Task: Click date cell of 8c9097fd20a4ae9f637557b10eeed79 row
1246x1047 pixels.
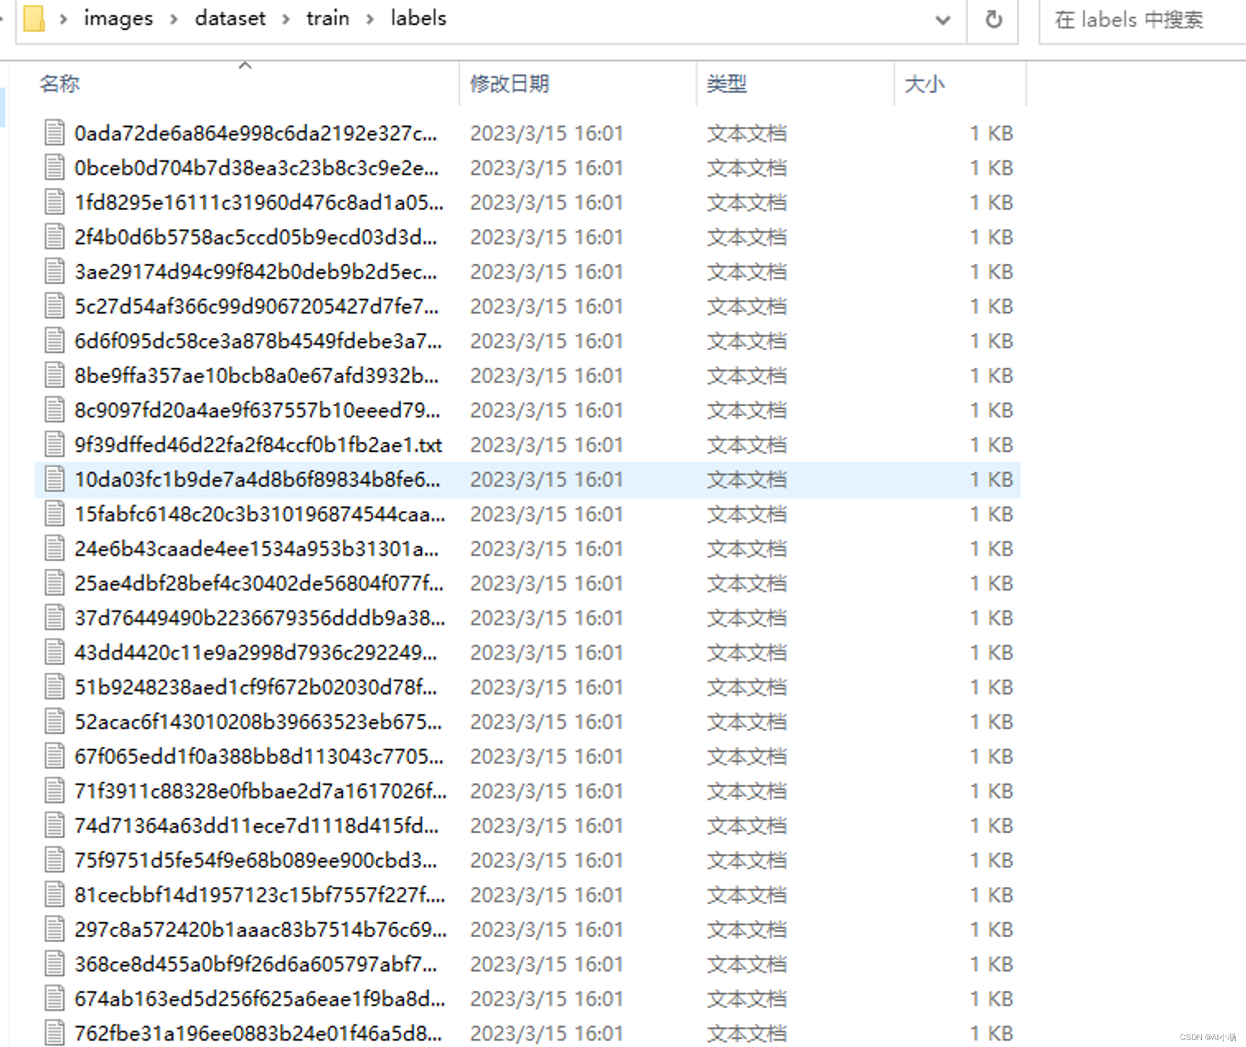Action: coord(546,409)
